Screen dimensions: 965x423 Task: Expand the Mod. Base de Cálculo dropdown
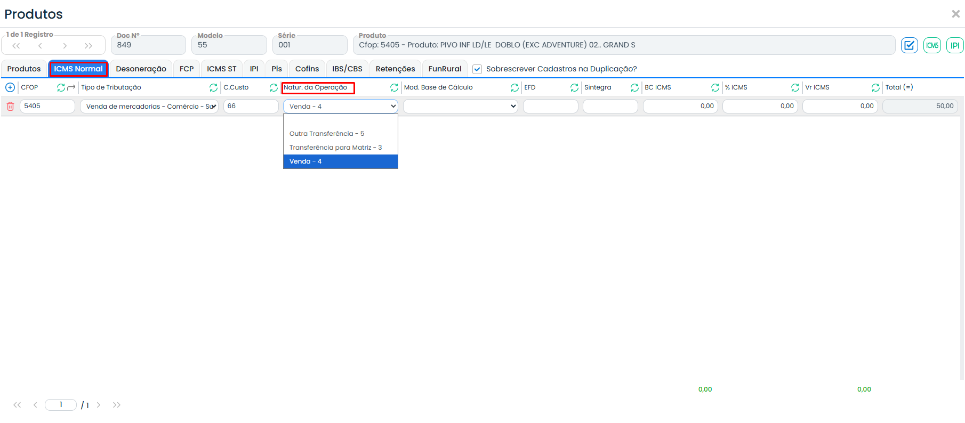[460, 107]
